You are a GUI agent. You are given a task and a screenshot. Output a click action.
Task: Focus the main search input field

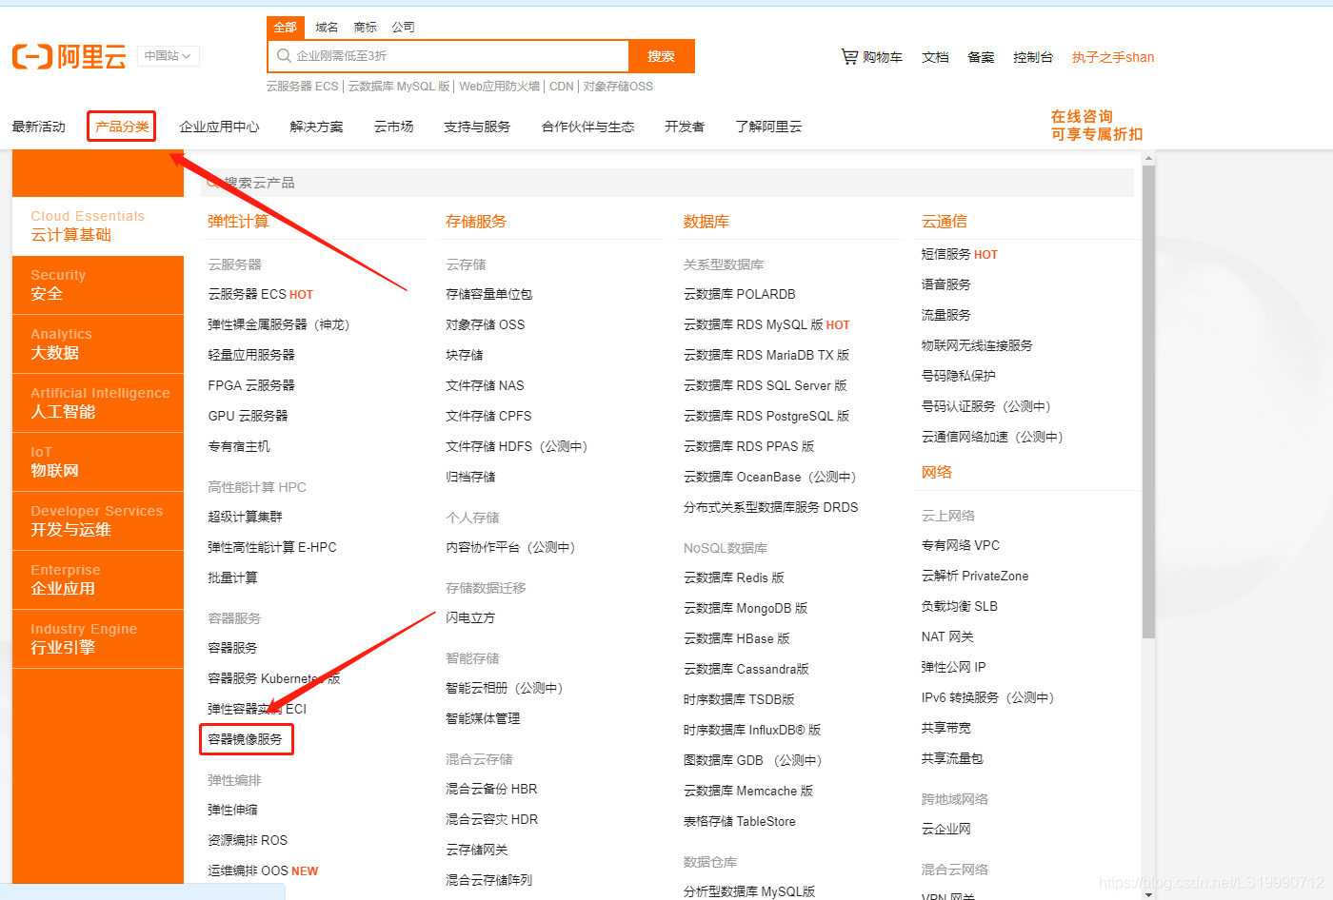[x=448, y=56]
